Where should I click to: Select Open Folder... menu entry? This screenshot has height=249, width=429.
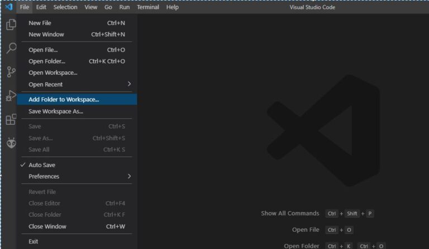(x=77, y=61)
